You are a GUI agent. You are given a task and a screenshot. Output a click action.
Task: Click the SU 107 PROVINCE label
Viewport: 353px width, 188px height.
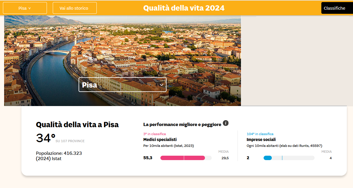click(70, 141)
